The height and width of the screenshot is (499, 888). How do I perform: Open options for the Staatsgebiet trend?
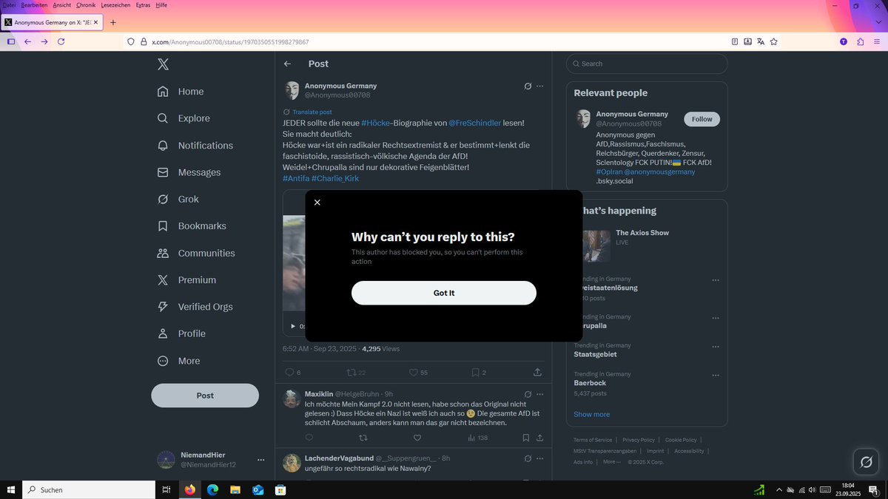pos(716,347)
